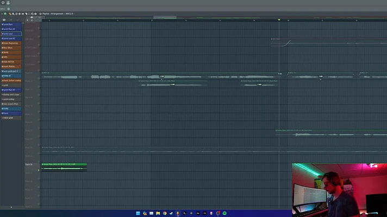
Task: Click the X icon above track headers
Action: (x=32, y=20)
